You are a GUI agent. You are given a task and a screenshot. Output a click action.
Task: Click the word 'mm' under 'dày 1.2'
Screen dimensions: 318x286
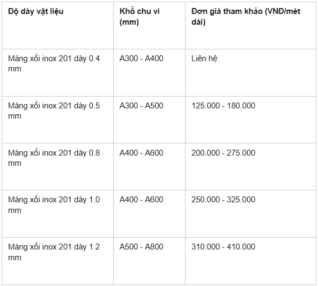(14, 258)
